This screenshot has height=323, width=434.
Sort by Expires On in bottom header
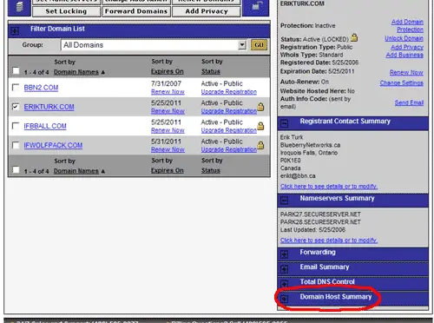coord(168,170)
